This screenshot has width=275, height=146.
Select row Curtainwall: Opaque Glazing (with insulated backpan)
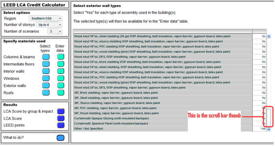coord(163,118)
